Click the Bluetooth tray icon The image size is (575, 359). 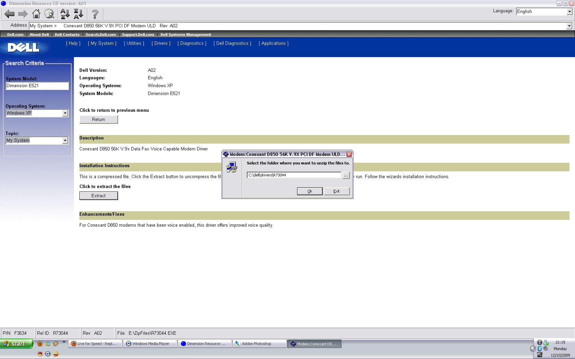(x=540, y=349)
